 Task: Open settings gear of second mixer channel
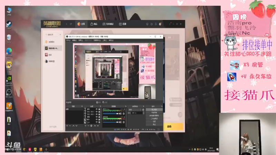(124, 122)
